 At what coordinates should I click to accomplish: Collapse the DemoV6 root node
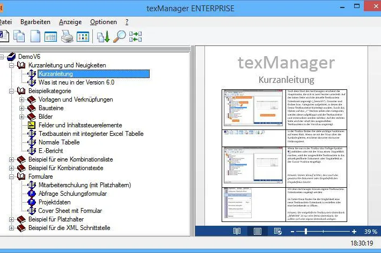[2, 57]
